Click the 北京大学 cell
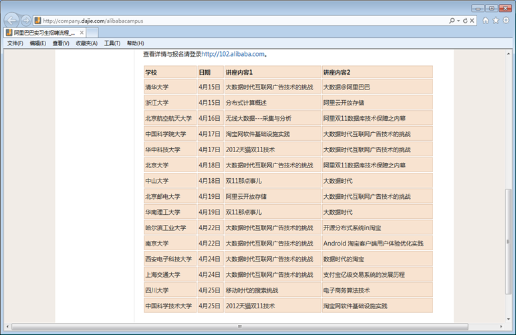This screenshot has width=516, height=335. (170, 165)
